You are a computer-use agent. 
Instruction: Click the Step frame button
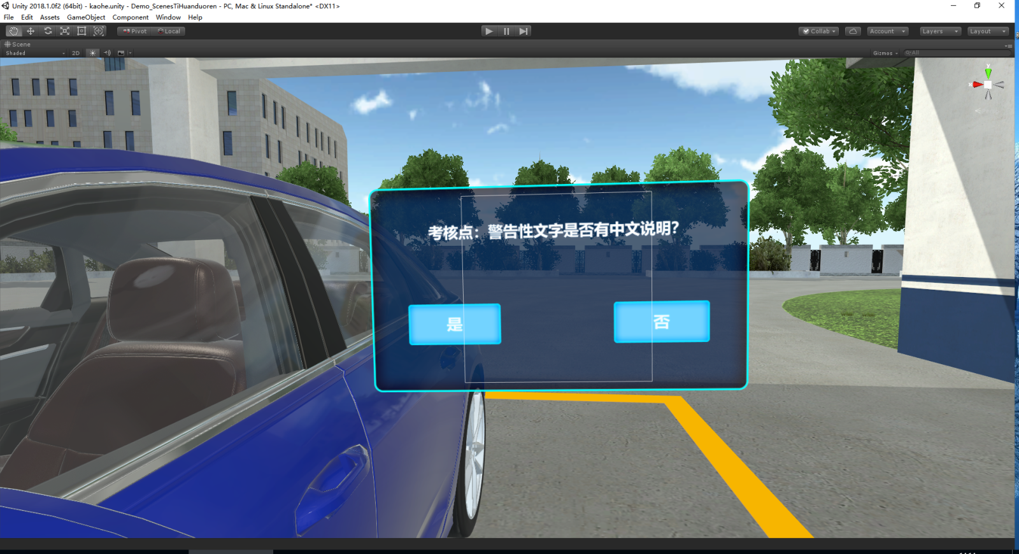tap(523, 31)
